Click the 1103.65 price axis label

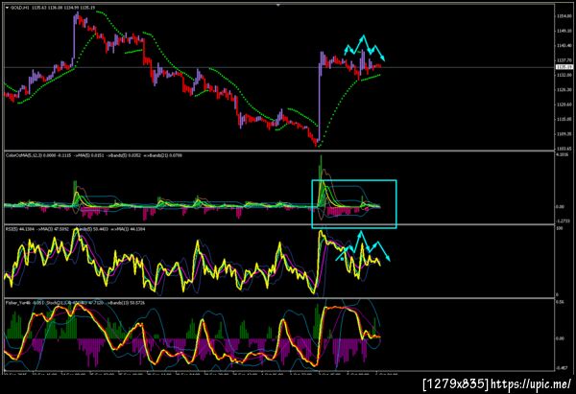[x=564, y=149]
